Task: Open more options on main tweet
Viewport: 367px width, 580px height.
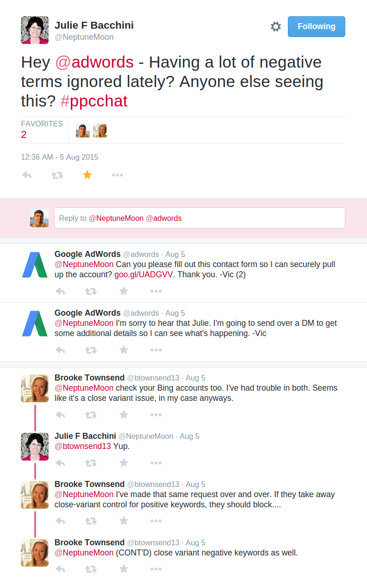Action: pyautogui.click(x=117, y=175)
